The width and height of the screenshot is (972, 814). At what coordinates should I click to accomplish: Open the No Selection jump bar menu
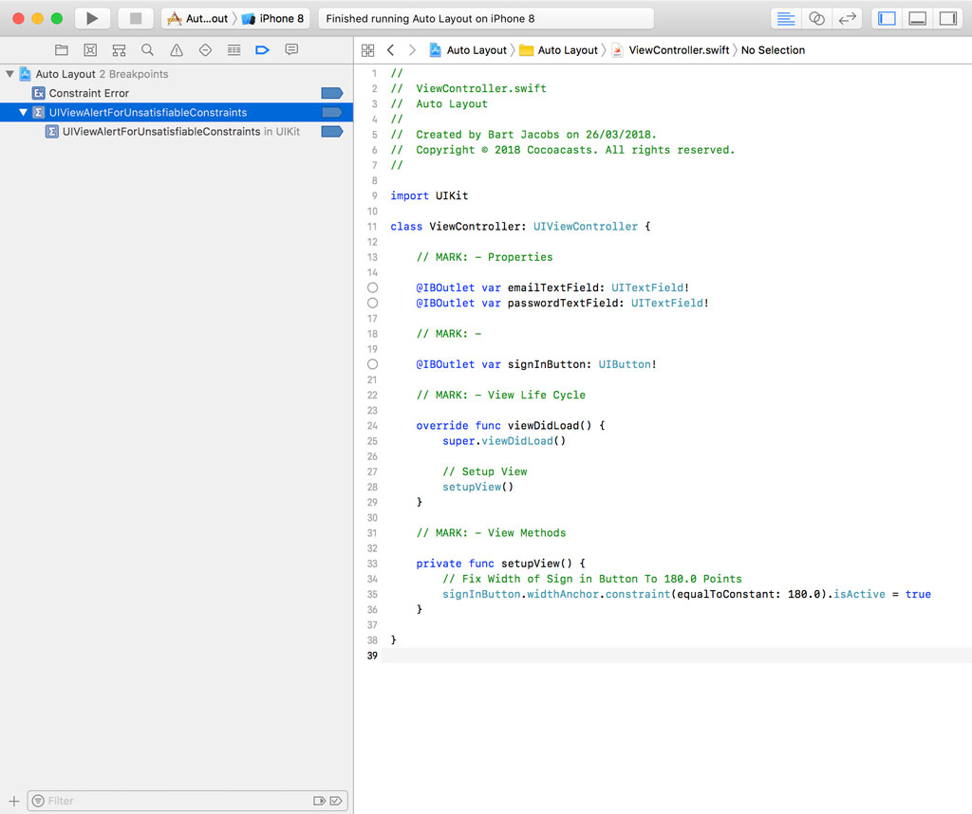pyautogui.click(x=771, y=49)
